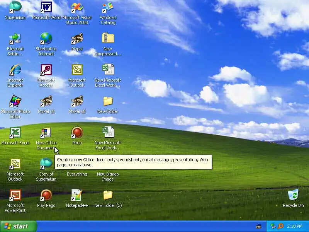Select the Microsoft PowerPoint shortcut icon
The image size is (309, 232).
(15, 195)
